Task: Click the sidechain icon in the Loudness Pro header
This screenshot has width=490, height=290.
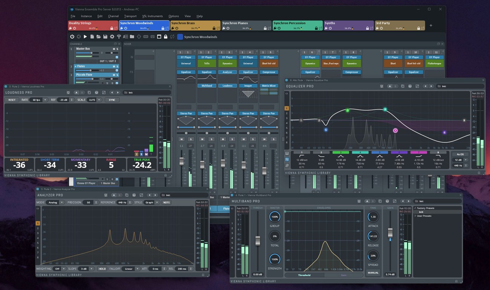Action: (x=68, y=93)
